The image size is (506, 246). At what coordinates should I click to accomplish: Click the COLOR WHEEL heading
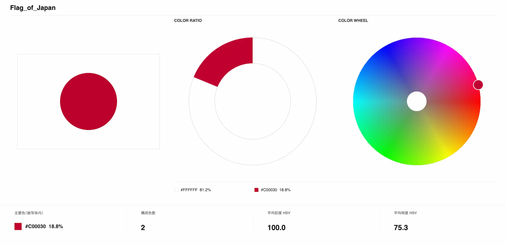(353, 21)
